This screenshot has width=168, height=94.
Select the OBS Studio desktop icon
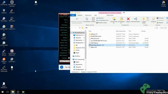point(12,19)
